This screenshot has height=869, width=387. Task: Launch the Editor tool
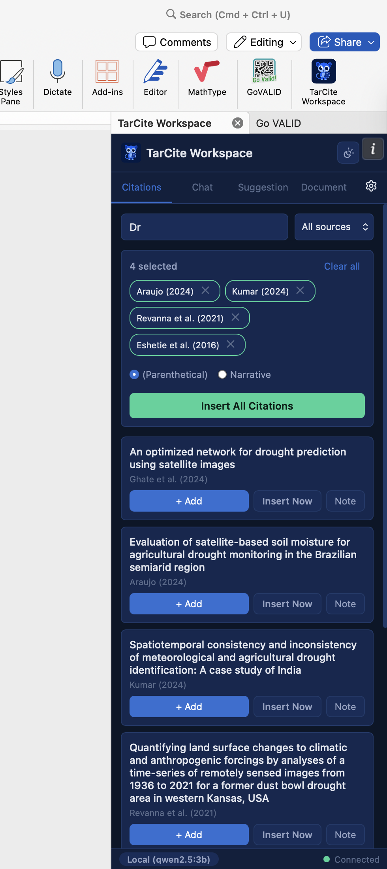[155, 78]
